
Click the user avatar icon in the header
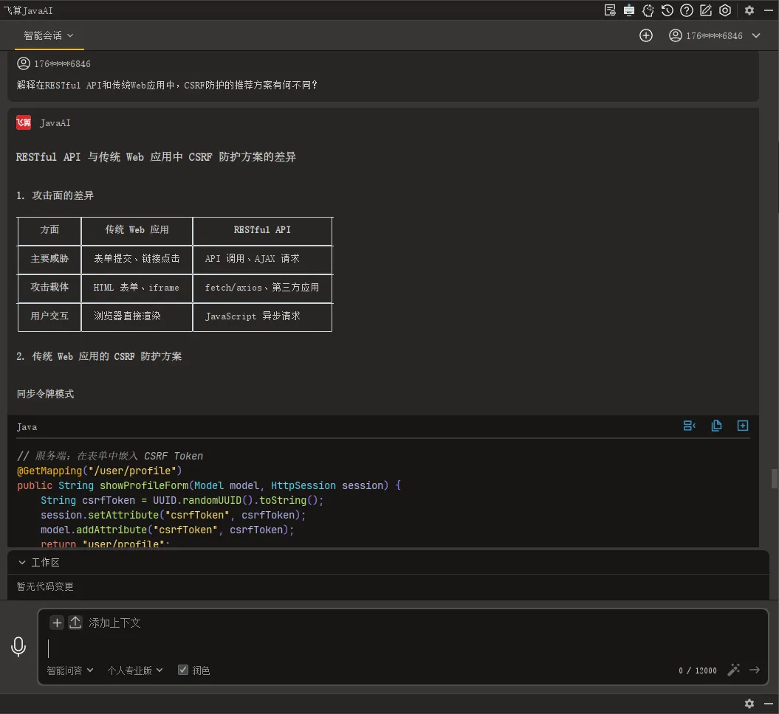click(675, 35)
